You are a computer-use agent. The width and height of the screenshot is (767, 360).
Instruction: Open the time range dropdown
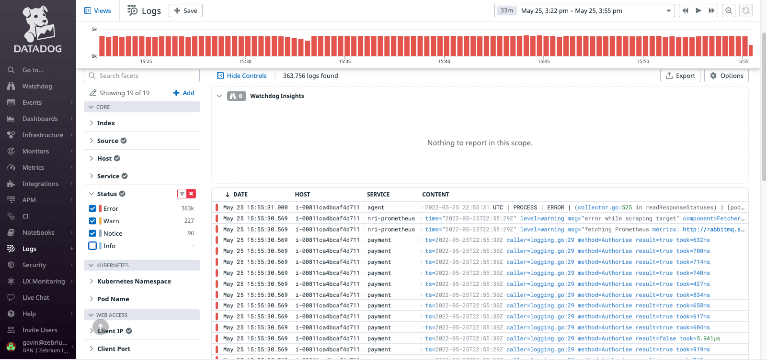coord(584,11)
